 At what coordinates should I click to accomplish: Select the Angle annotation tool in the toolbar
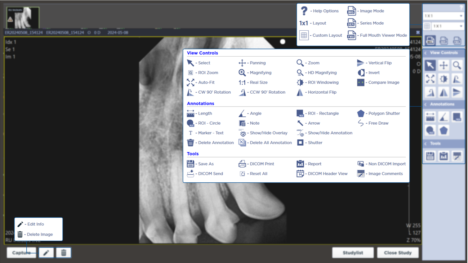[444, 117]
